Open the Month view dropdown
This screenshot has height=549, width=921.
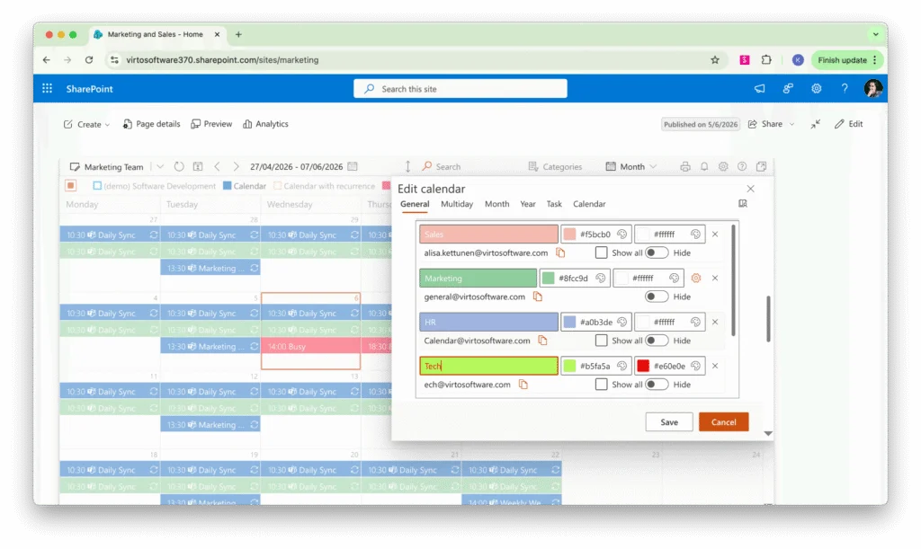pos(630,166)
